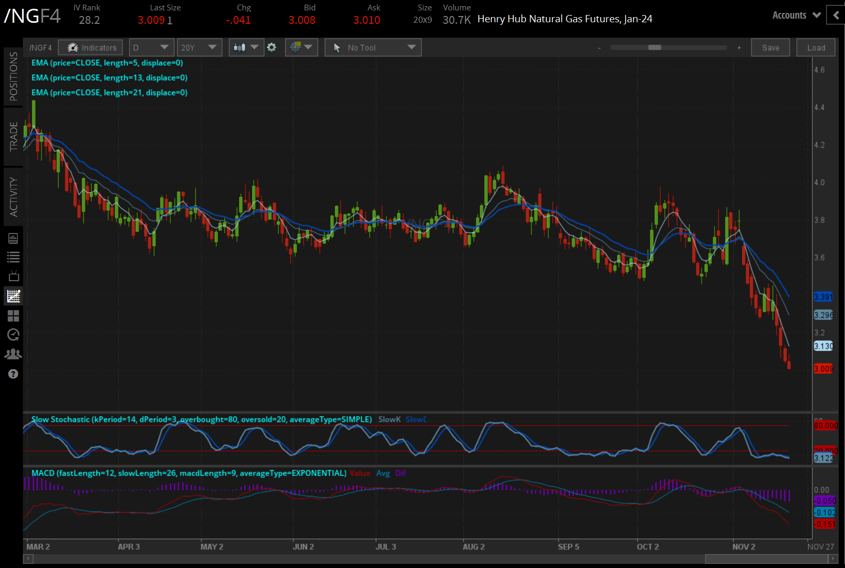Switch to the TRADE side tab
This screenshot has height=568, width=845.
tap(13, 136)
